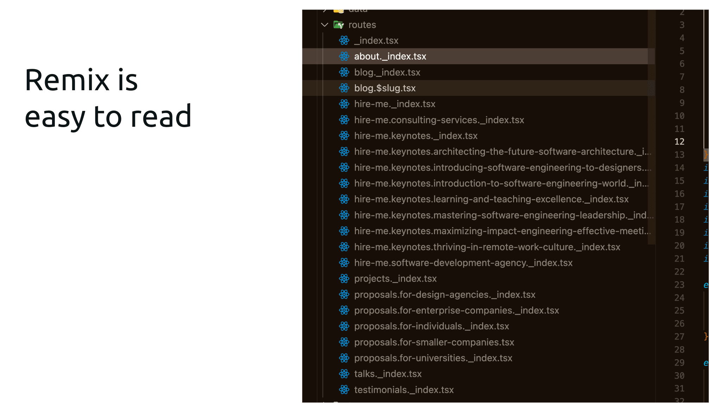Click React icon beside talks._index.tsx
716x408 pixels.
pyautogui.click(x=344, y=374)
